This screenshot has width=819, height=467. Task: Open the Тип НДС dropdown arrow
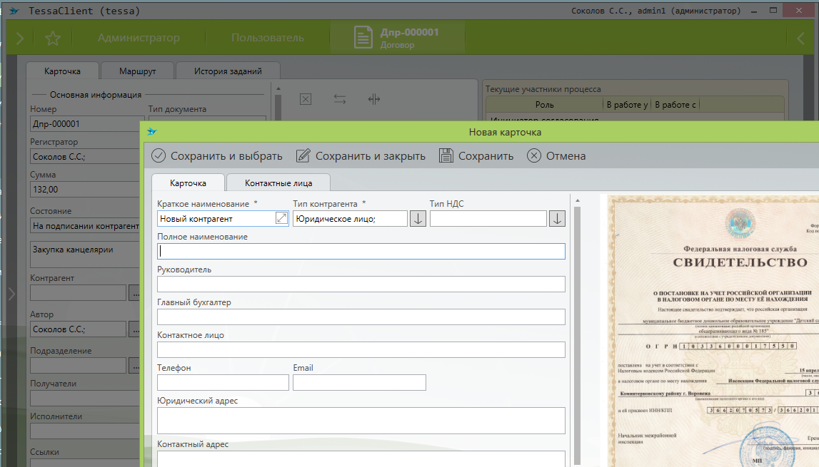click(557, 219)
